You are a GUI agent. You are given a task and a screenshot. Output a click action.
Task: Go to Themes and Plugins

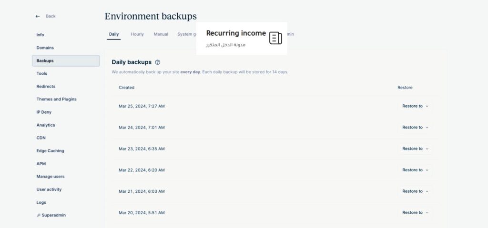[56, 99]
